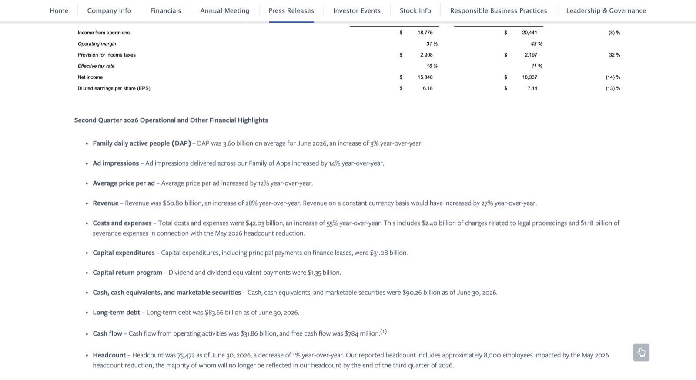Click the Second Quarter 2026 highlights heading

pyautogui.click(x=171, y=120)
